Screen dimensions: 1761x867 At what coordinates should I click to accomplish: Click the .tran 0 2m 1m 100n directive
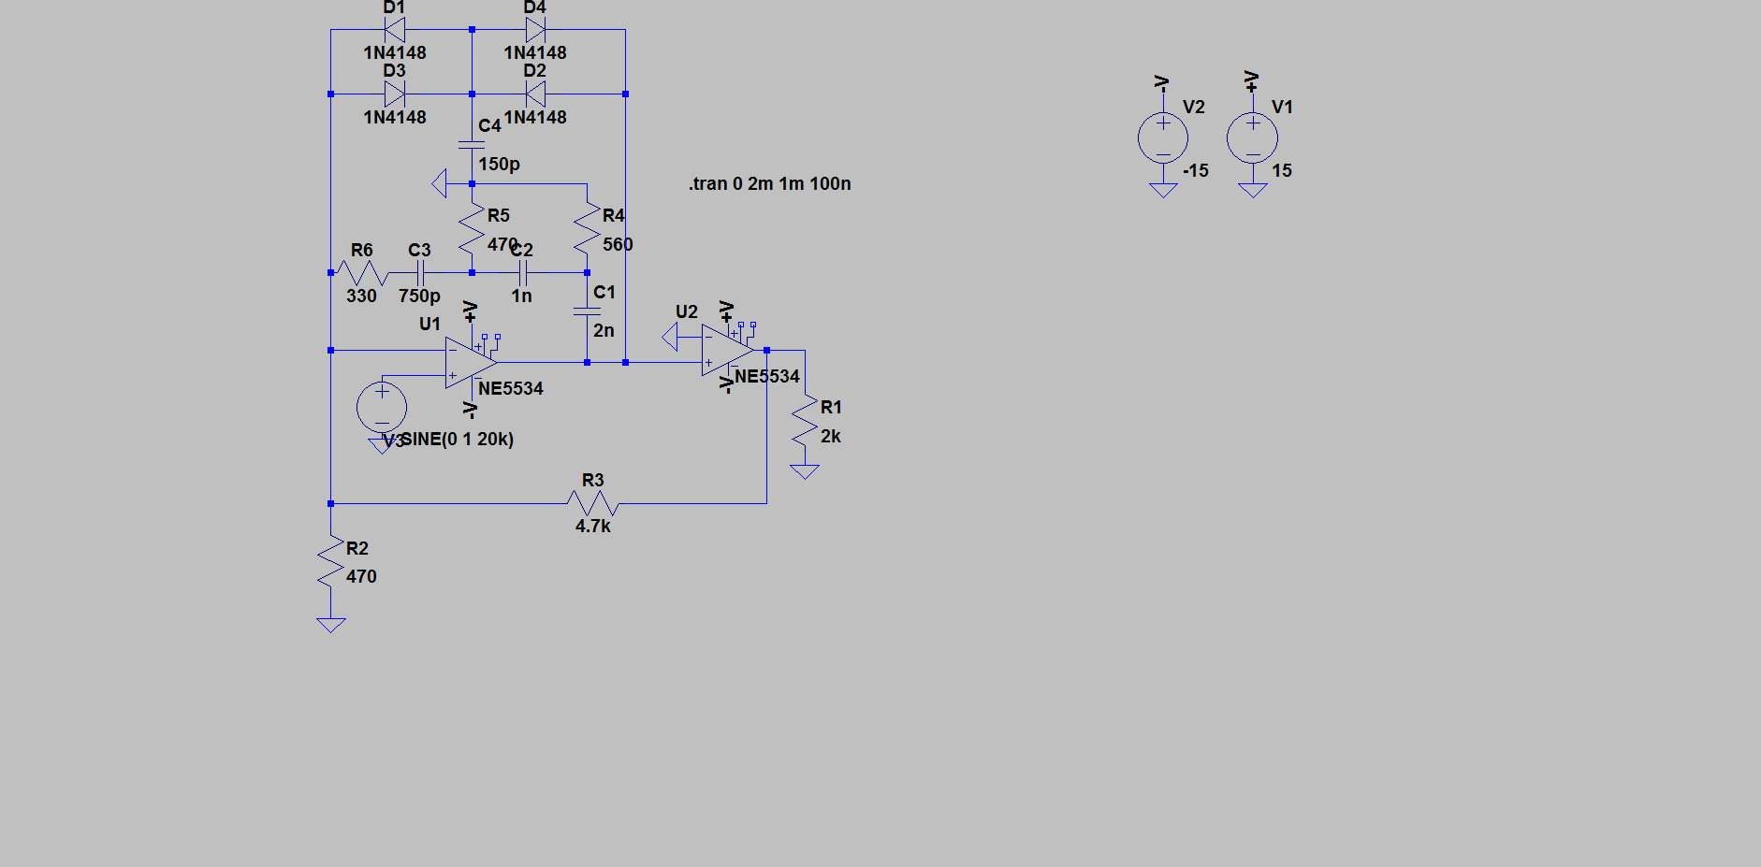[770, 183]
